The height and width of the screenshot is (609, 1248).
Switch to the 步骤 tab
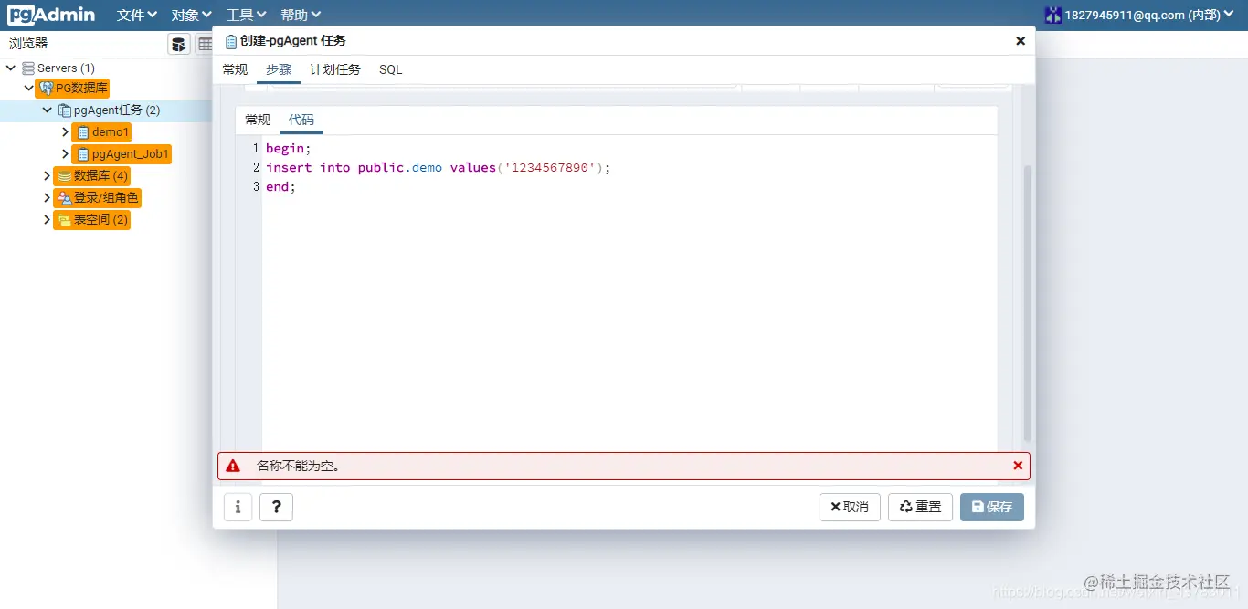(279, 69)
